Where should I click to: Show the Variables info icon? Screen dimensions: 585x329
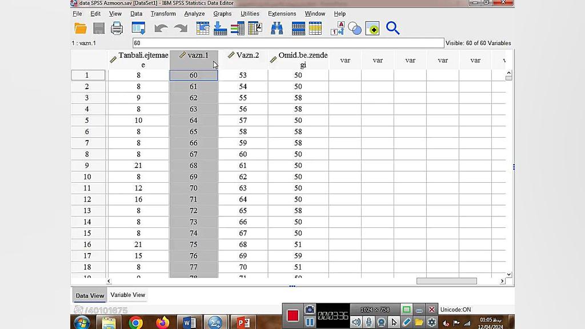click(238, 29)
